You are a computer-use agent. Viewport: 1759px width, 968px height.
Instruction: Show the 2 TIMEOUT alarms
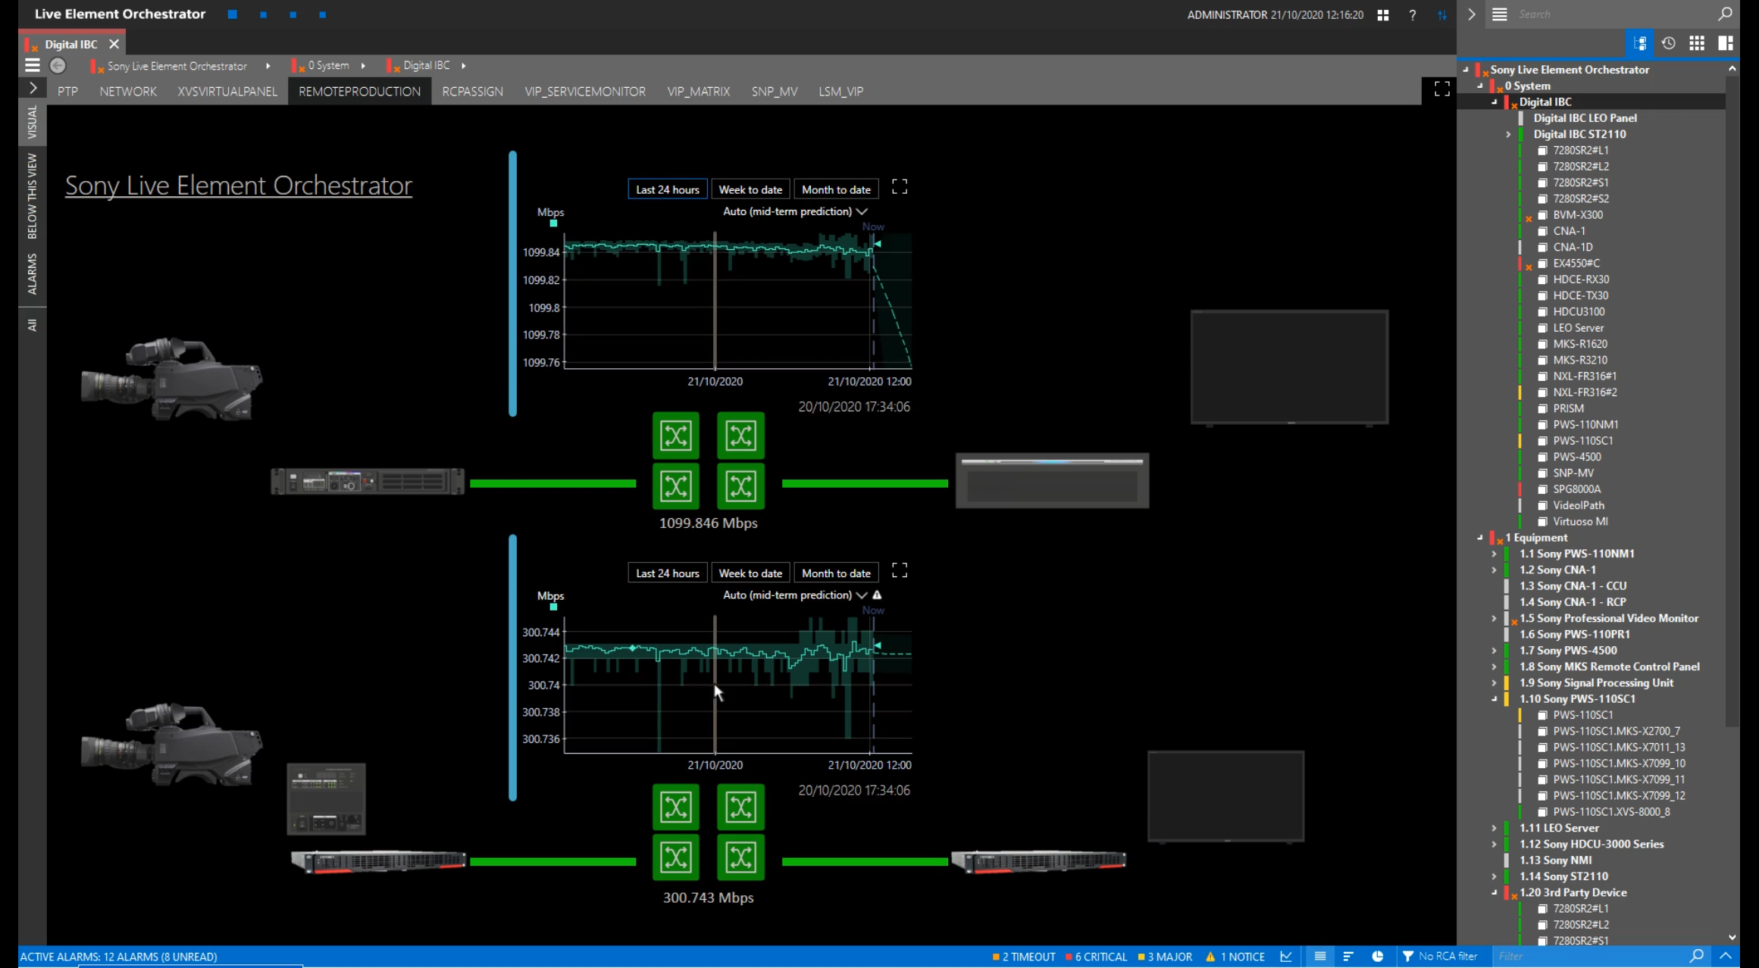point(1024,957)
